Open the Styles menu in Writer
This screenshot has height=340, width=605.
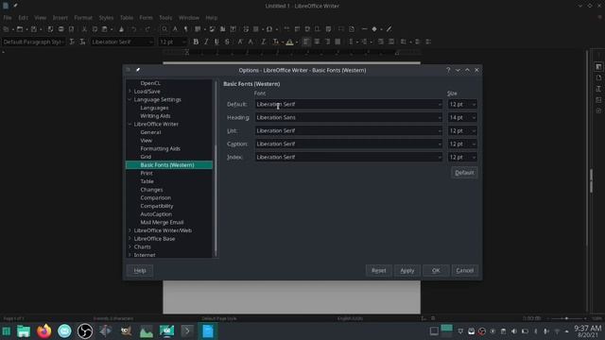point(106,18)
